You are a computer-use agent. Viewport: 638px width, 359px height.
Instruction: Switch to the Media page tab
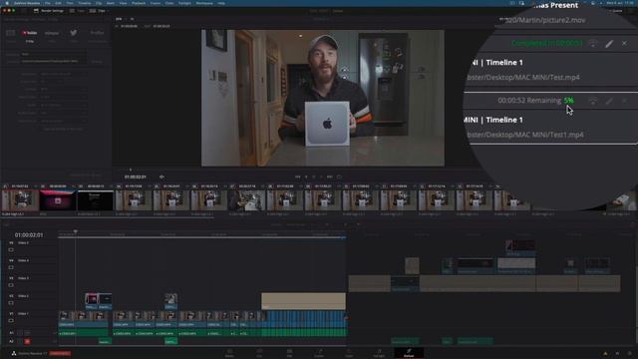click(x=229, y=353)
